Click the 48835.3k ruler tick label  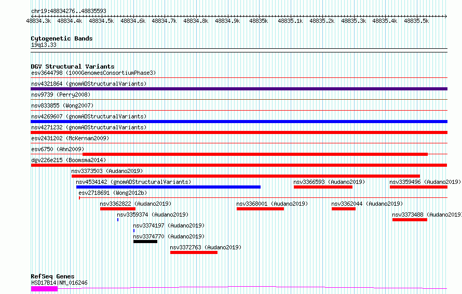354,21
